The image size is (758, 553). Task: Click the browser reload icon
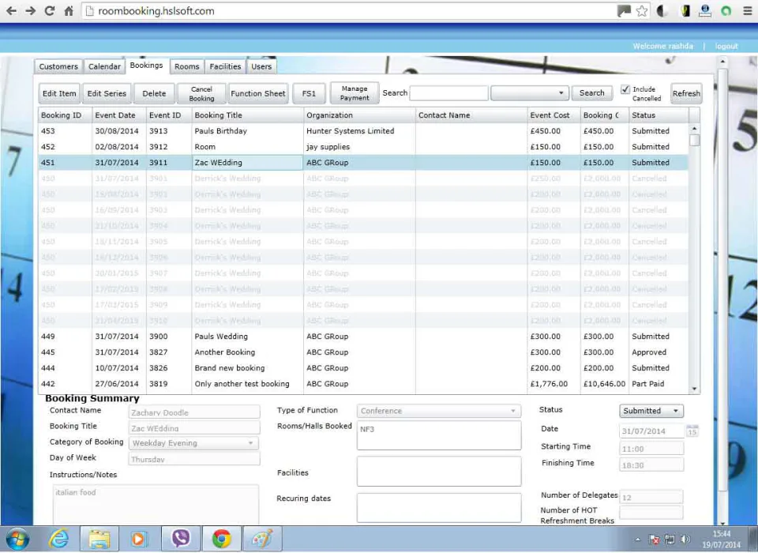pyautogui.click(x=49, y=10)
